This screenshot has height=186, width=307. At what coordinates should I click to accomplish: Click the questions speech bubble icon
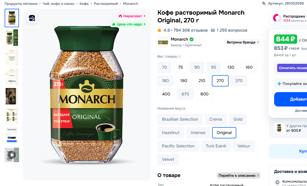(x=213, y=30)
